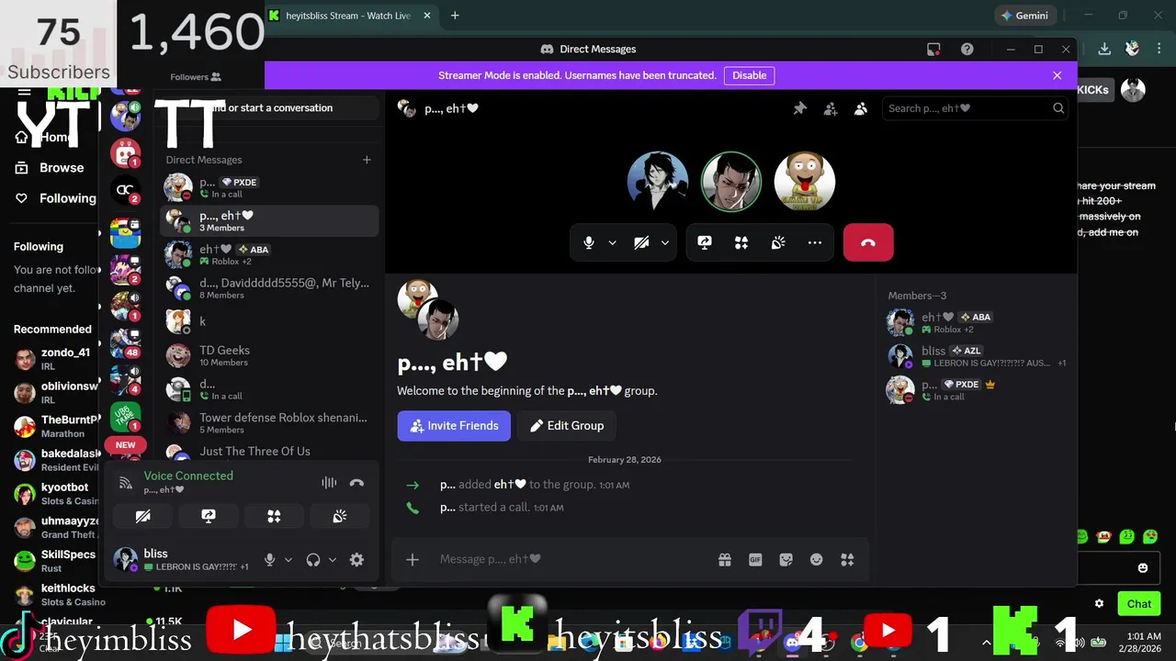The image size is (1176, 661).
Task: Create DM with plus beside Direct Messages
Action: click(367, 160)
